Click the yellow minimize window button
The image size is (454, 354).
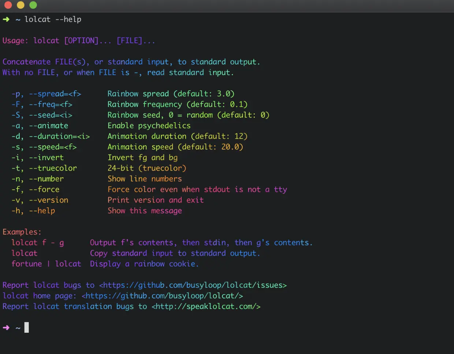(21, 5)
